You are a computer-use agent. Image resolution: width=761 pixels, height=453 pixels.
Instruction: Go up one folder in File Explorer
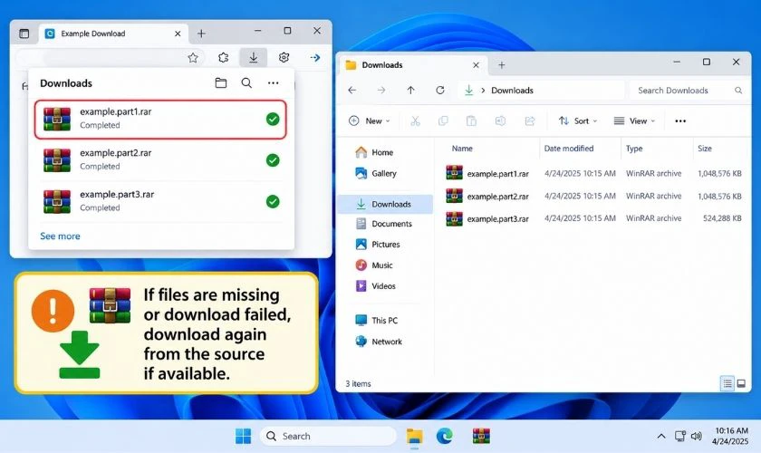tap(410, 91)
